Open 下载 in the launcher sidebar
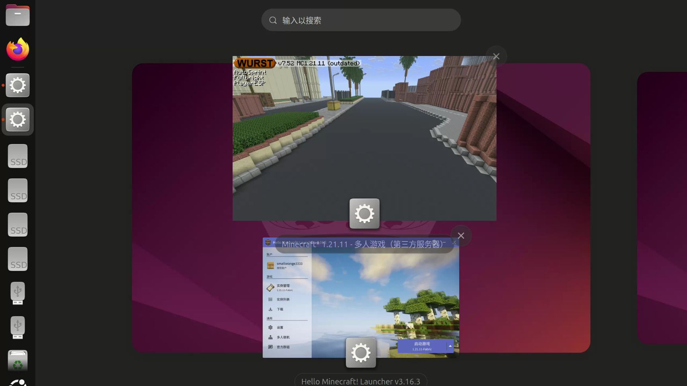 click(x=287, y=309)
